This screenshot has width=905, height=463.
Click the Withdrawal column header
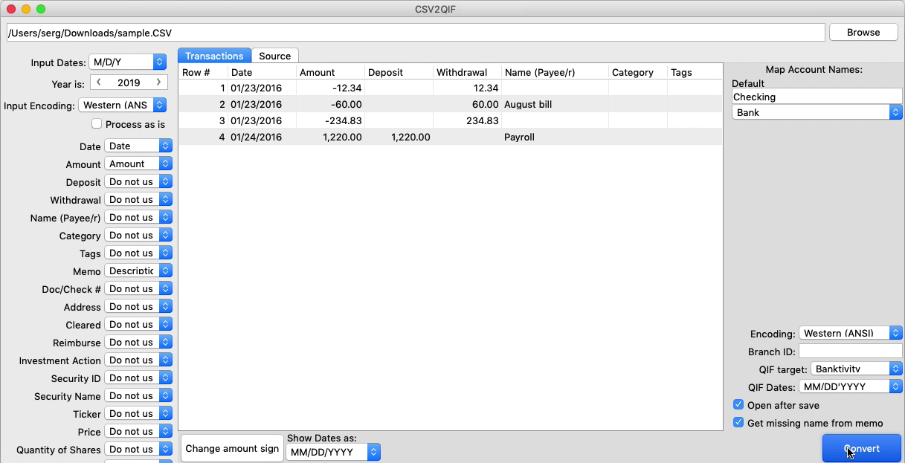[467, 72]
